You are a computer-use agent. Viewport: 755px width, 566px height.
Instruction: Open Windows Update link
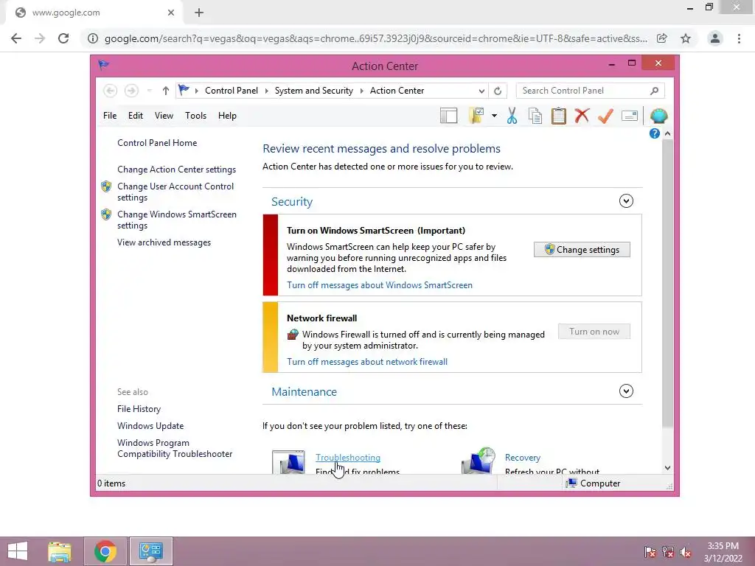(x=150, y=425)
